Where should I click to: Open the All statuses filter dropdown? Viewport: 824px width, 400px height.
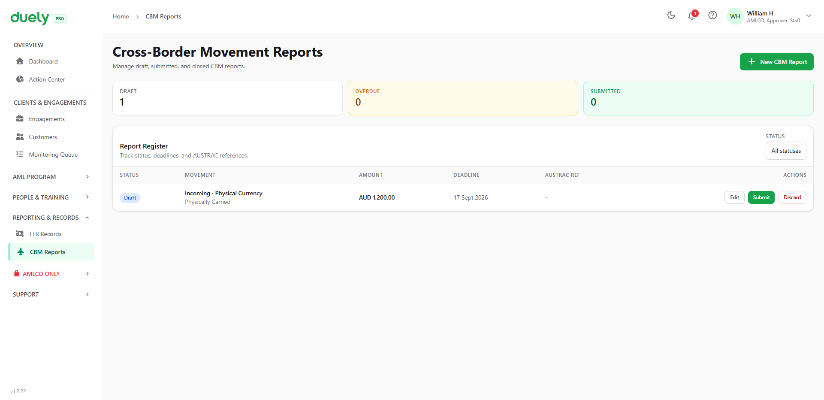786,151
